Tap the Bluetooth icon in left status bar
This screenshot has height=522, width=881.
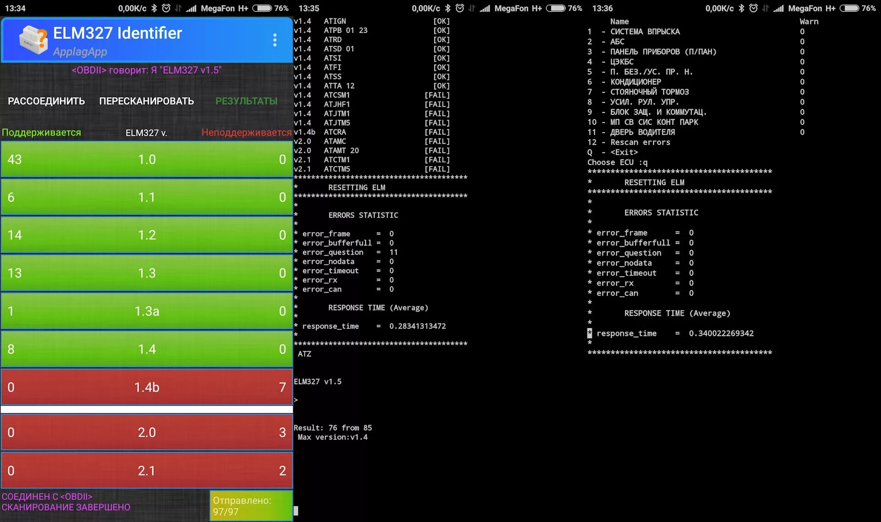pos(154,8)
